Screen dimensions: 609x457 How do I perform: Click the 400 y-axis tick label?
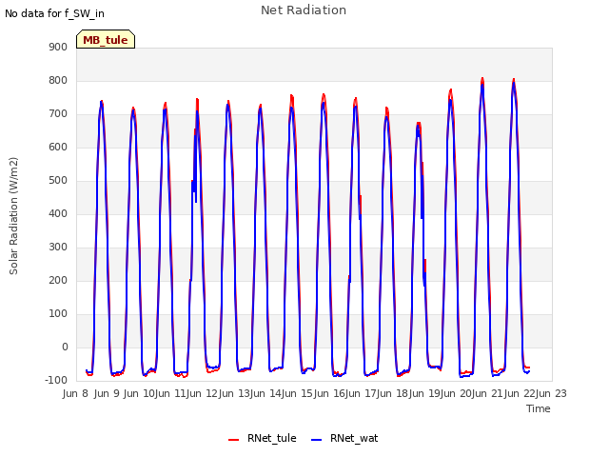(x=58, y=213)
